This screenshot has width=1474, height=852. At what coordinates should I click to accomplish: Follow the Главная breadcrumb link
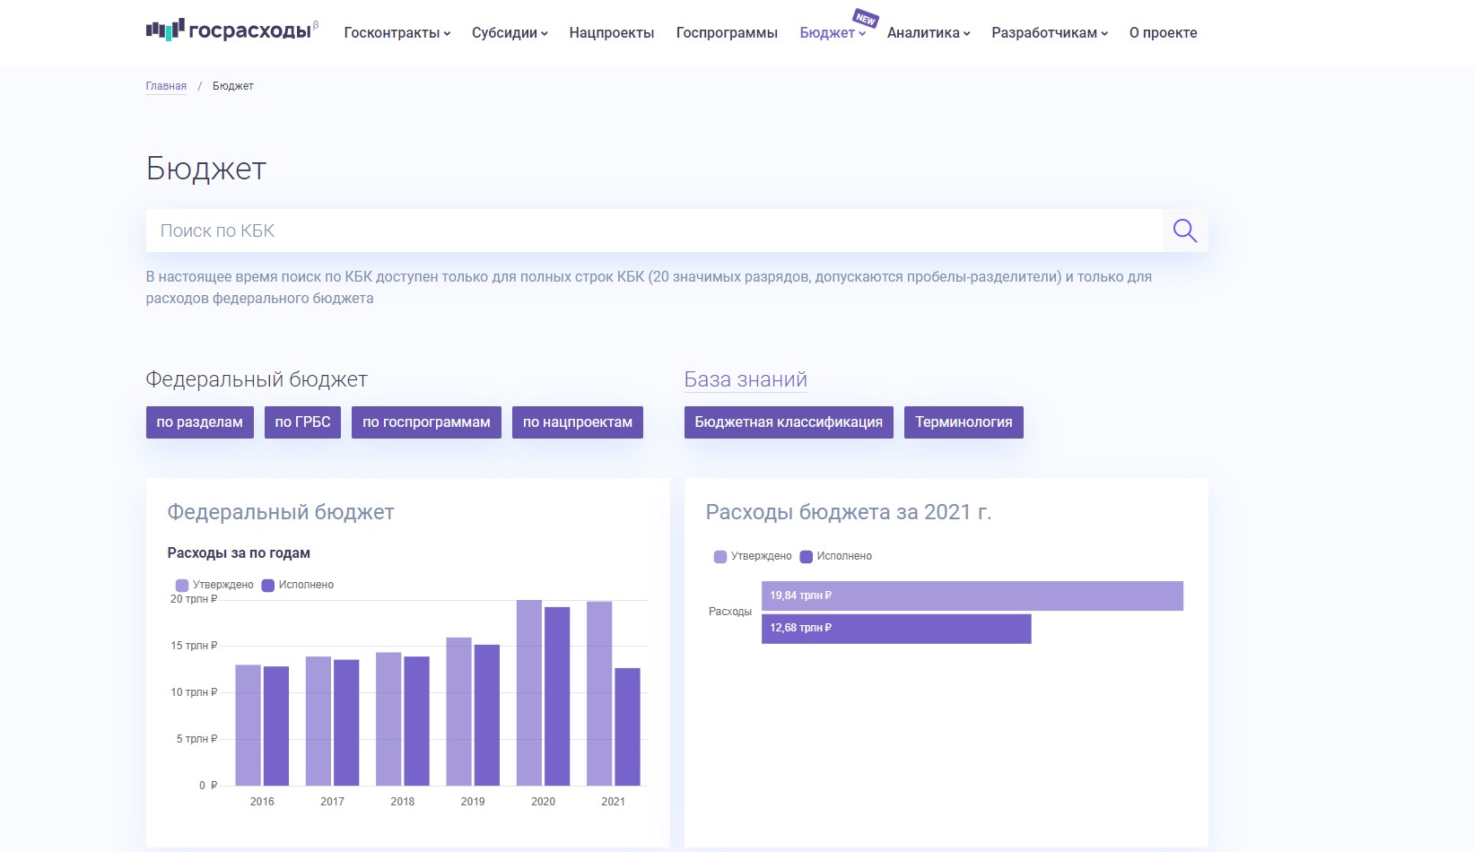[166, 86]
